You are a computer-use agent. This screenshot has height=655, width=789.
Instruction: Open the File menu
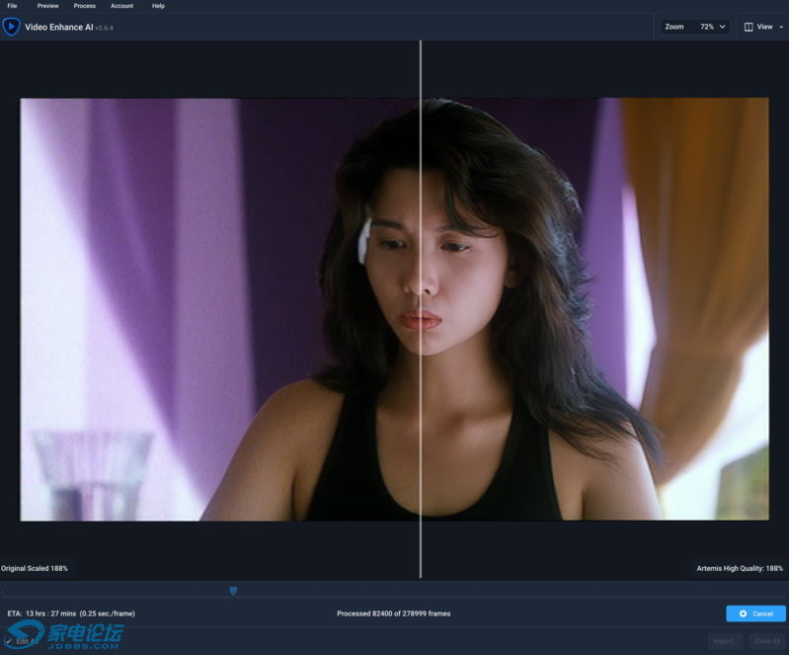(12, 6)
